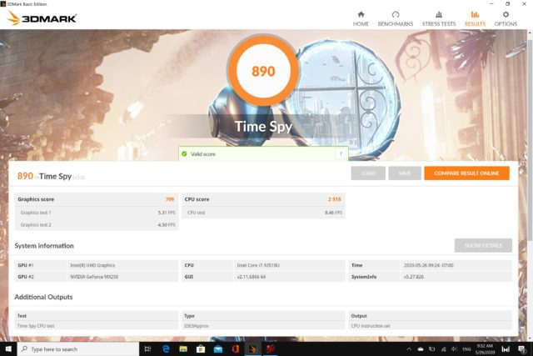Click the 890 score circle
The image size is (533, 356).
pos(263,71)
